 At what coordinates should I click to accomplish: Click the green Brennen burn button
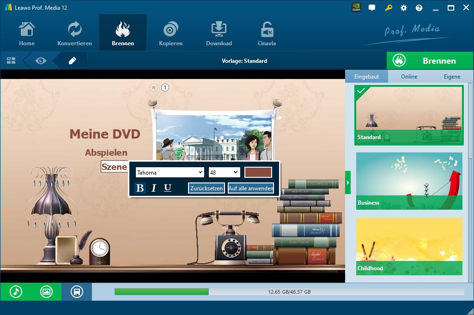430,61
